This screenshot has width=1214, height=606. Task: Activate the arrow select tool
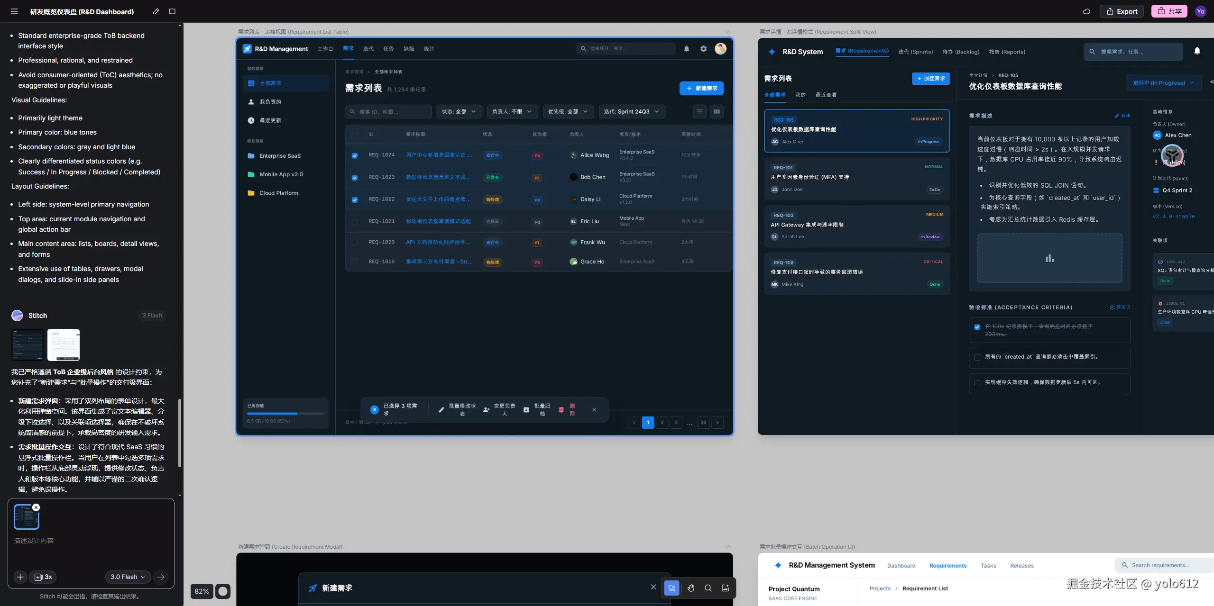tap(671, 588)
